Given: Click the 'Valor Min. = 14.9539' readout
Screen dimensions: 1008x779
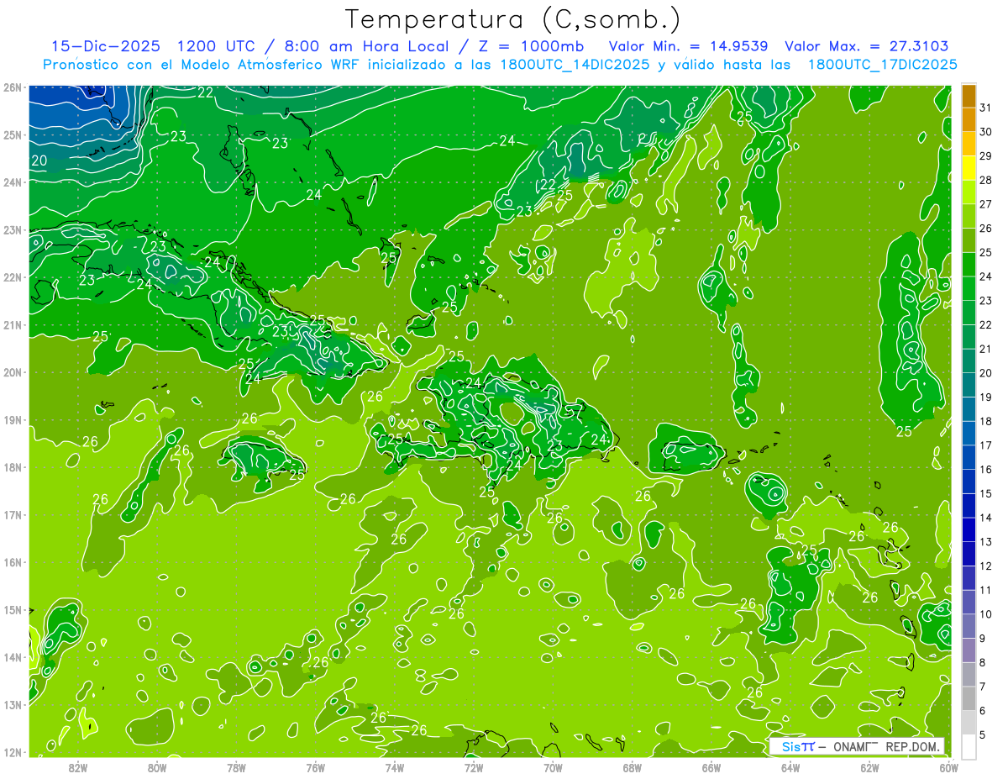Looking at the screenshot, I should pos(689,46).
